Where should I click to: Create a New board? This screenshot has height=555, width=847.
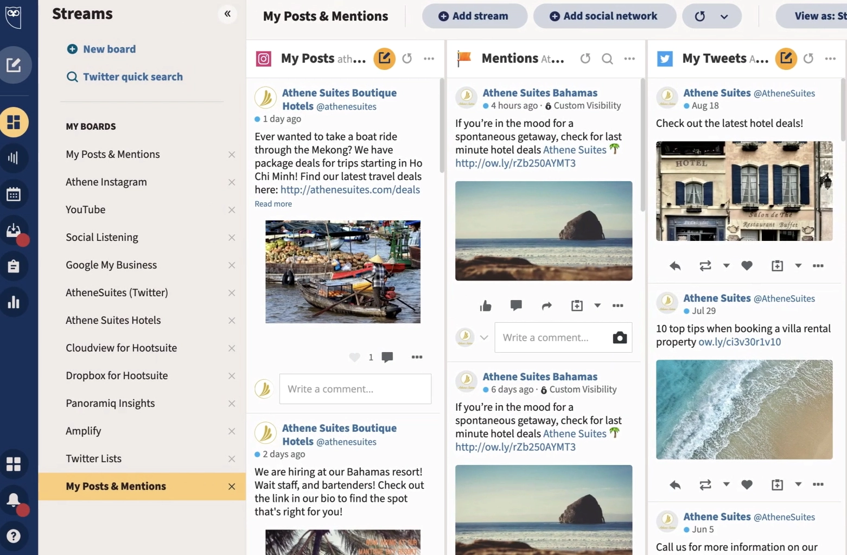pos(101,49)
